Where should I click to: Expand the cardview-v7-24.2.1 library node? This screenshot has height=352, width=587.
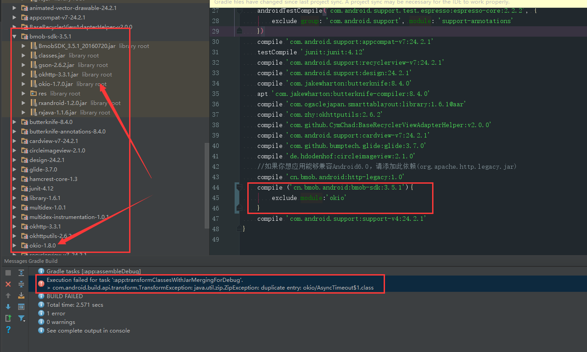pos(14,141)
